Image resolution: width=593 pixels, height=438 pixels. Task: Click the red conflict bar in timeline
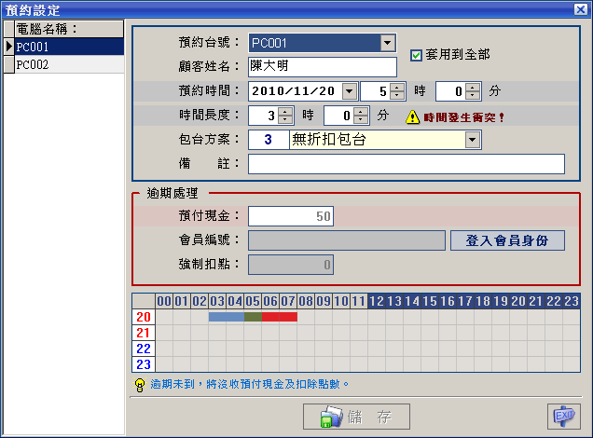point(280,317)
